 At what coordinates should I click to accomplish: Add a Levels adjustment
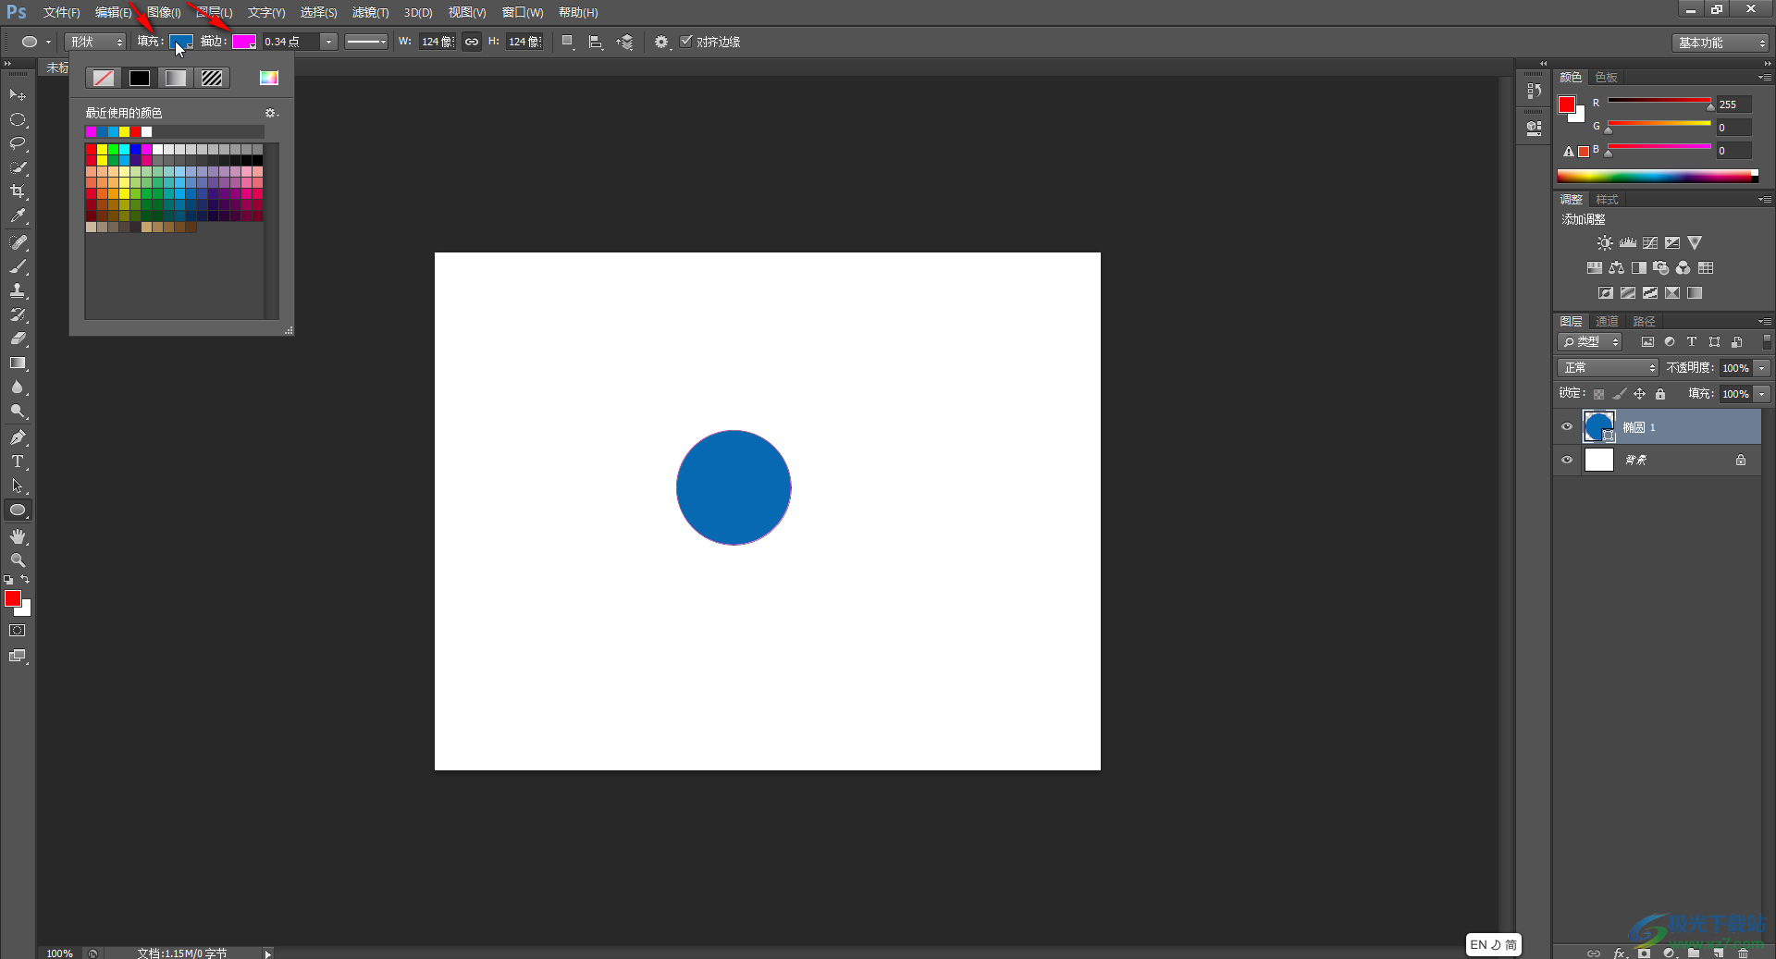click(1628, 243)
